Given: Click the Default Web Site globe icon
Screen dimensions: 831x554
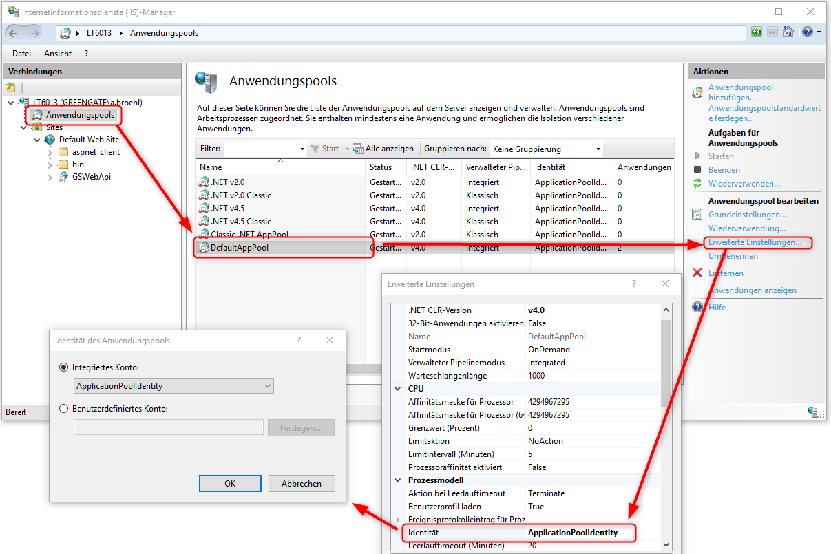Looking at the screenshot, I should click(x=50, y=140).
